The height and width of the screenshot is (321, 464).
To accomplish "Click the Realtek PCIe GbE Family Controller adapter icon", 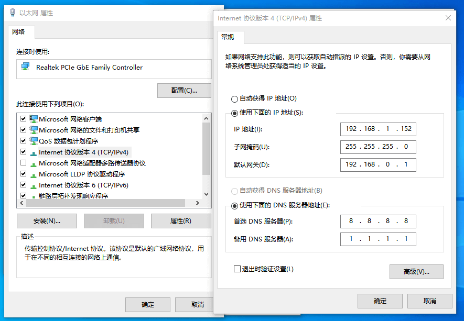I will [24, 67].
